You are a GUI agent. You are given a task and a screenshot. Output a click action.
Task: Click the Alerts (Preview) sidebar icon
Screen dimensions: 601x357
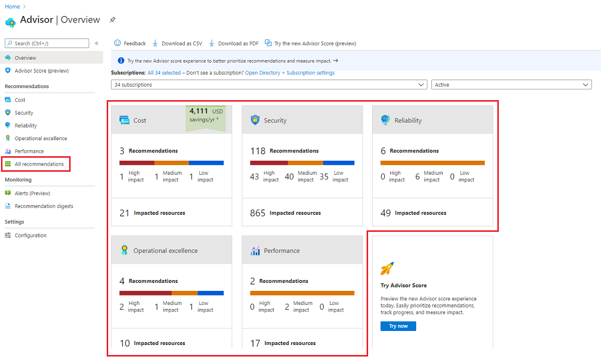pyautogui.click(x=8, y=193)
